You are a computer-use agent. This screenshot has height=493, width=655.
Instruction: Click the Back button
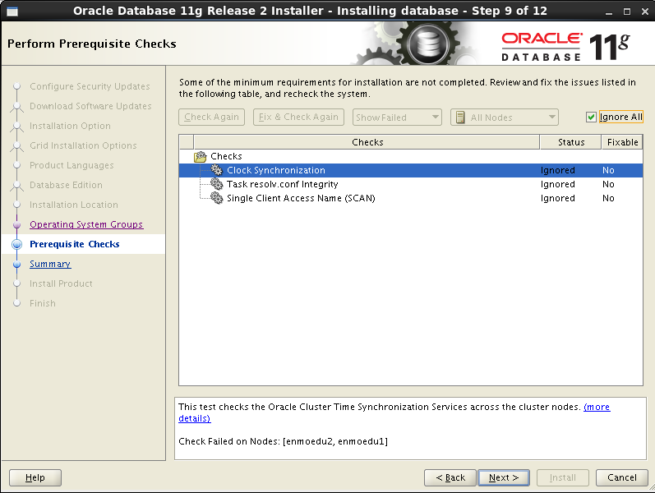tap(450, 477)
